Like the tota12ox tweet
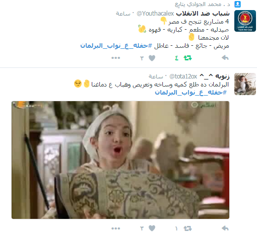This screenshot has width=257, height=234. (152, 228)
